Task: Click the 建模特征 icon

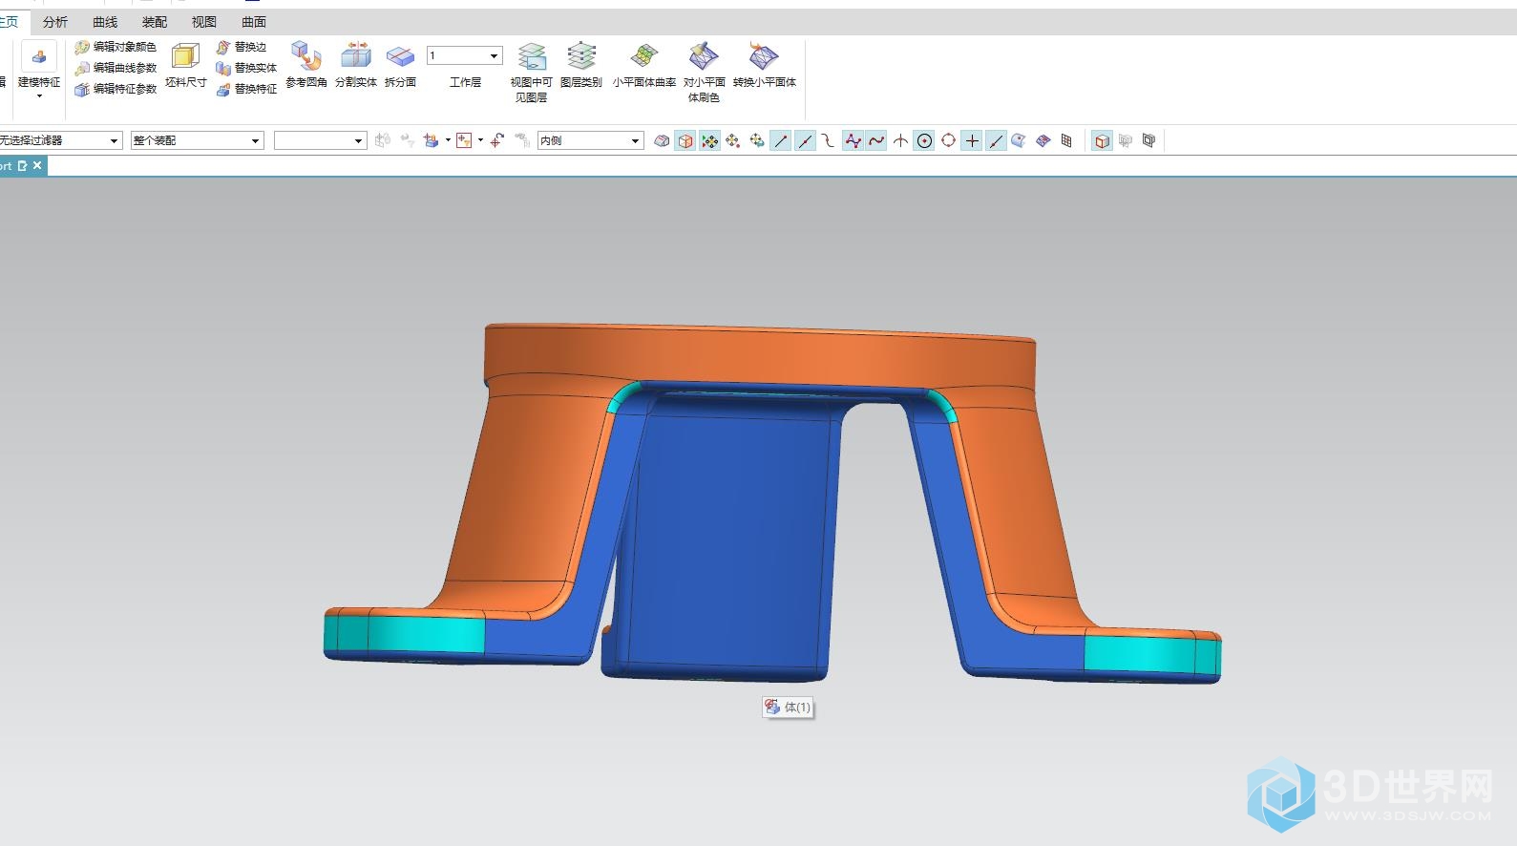Action: [x=39, y=56]
